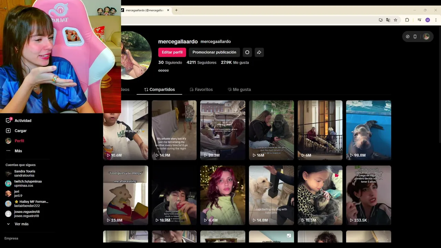Click the browser install app icon
The width and height of the screenshot is (441, 248).
coord(381,20)
